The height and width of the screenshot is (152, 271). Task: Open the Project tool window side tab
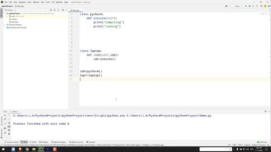coord(1,13)
